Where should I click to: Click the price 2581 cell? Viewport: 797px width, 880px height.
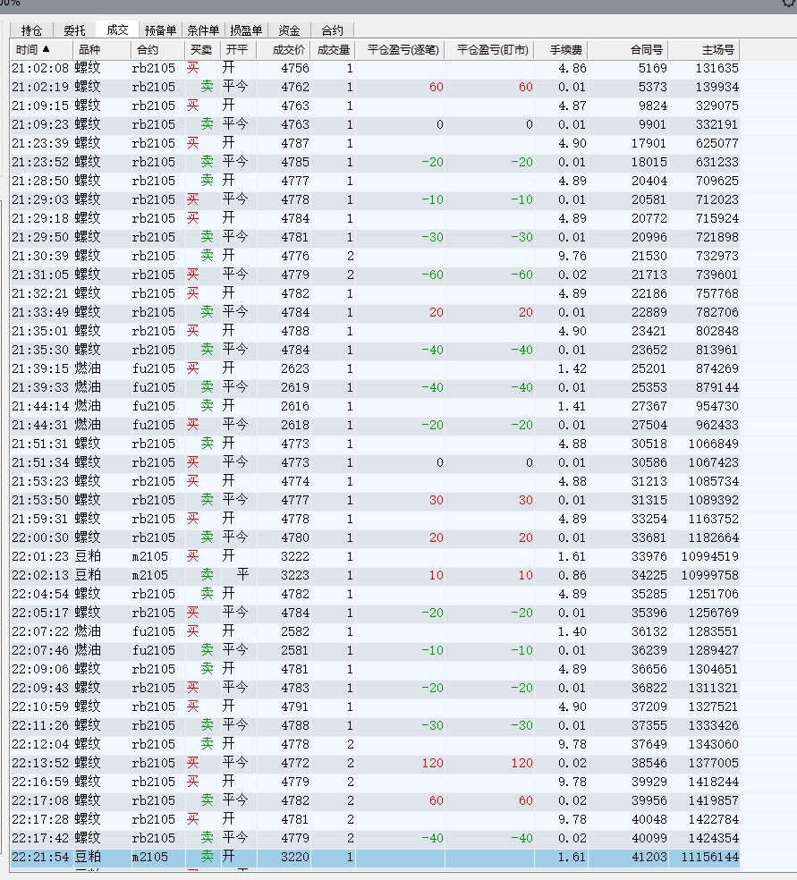click(x=295, y=651)
